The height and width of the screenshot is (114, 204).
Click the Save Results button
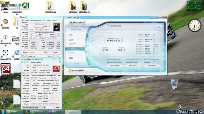pos(133,66)
